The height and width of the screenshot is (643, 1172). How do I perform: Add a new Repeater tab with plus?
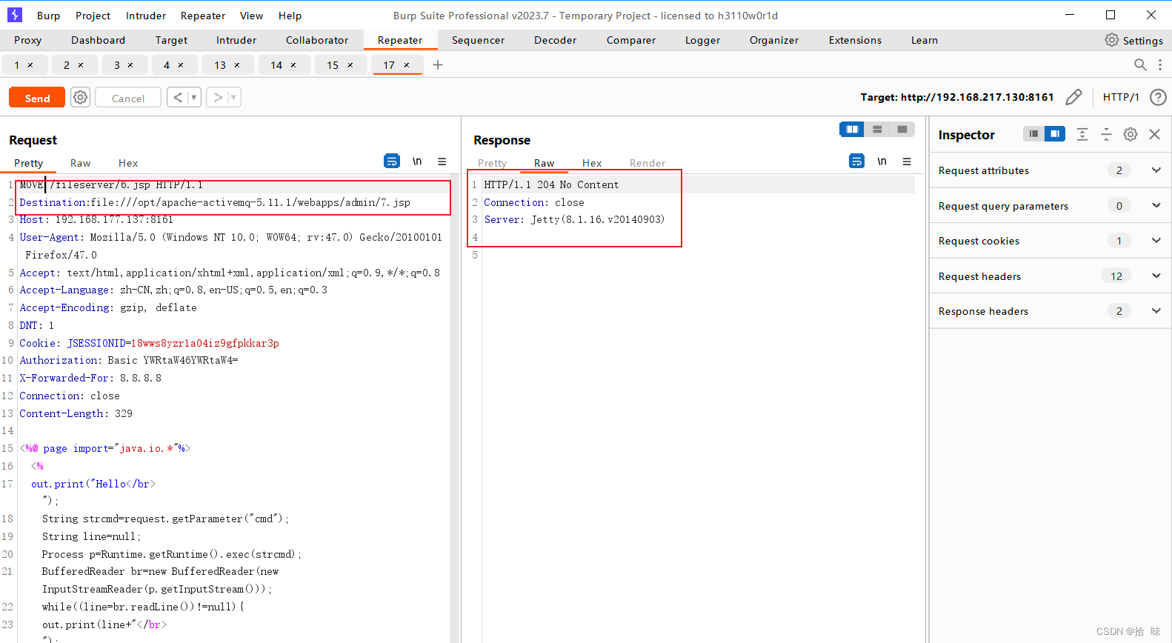(438, 65)
